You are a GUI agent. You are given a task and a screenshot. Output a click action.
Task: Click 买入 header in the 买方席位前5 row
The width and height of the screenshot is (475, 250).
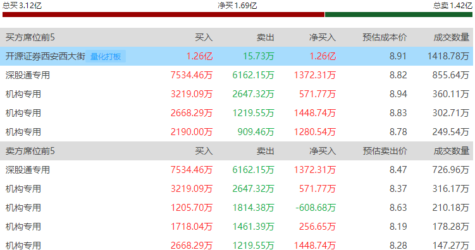pyautogui.click(x=204, y=37)
